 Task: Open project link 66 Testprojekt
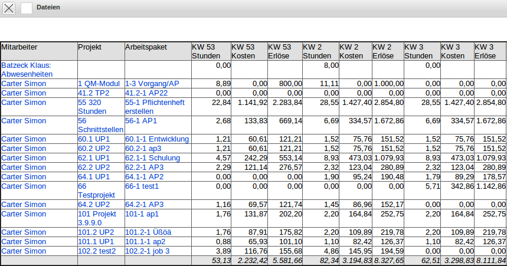(x=96, y=191)
